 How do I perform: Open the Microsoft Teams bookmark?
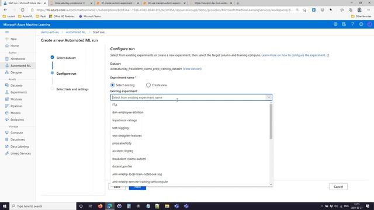pos(89,16)
